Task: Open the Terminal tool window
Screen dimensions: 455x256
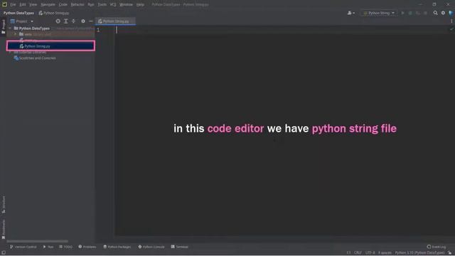Action: point(180,247)
